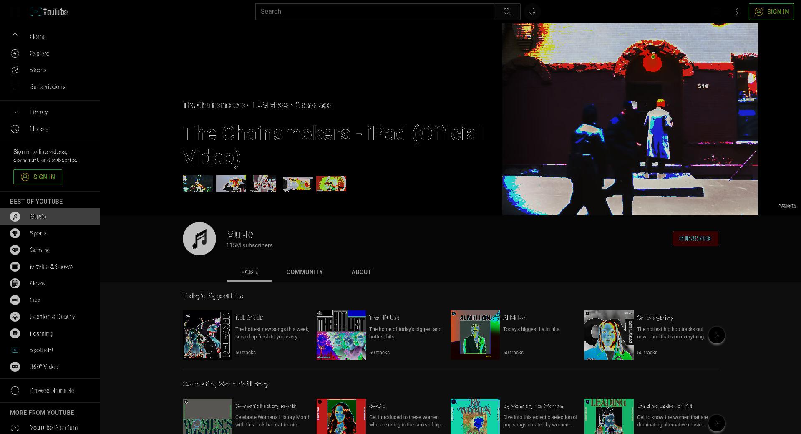The image size is (801, 434).
Task: Open Home in the sidebar
Action: pos(50,37)
